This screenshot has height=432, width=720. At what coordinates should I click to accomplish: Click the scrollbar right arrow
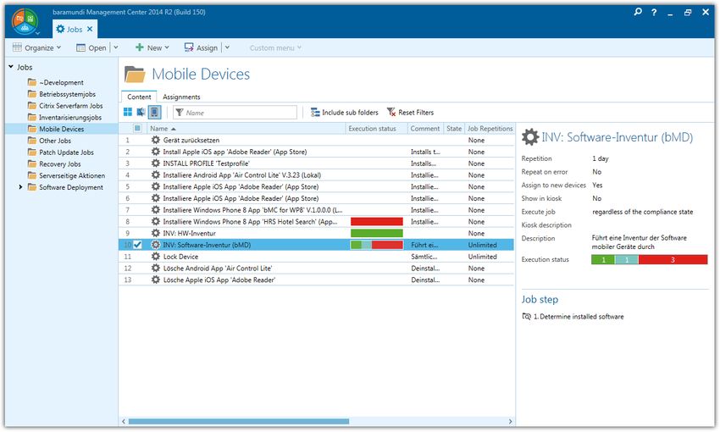510,421
